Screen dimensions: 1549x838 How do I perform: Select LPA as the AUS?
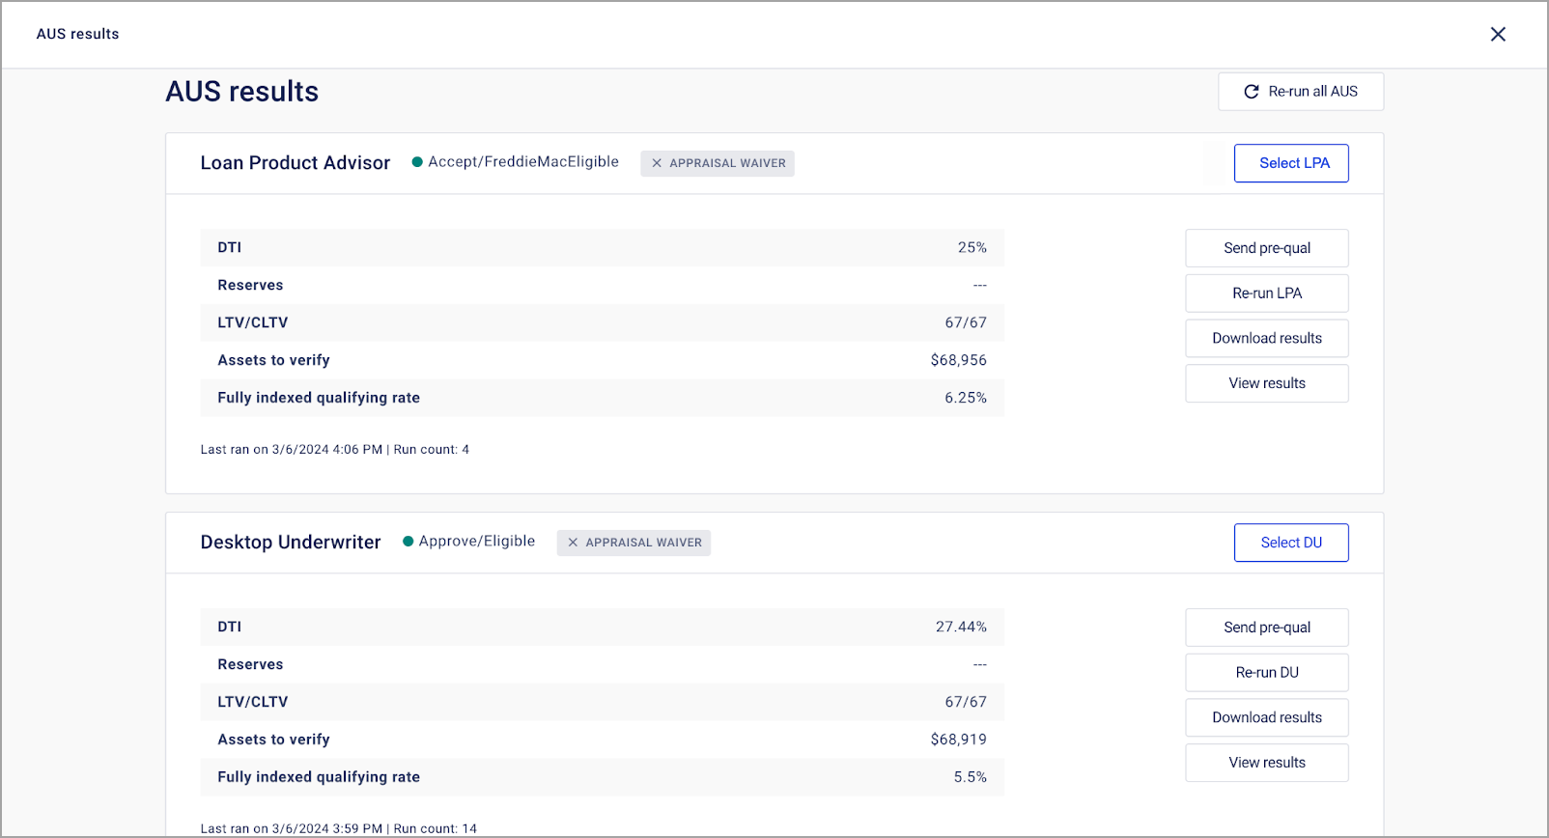tap(1291, 163)
